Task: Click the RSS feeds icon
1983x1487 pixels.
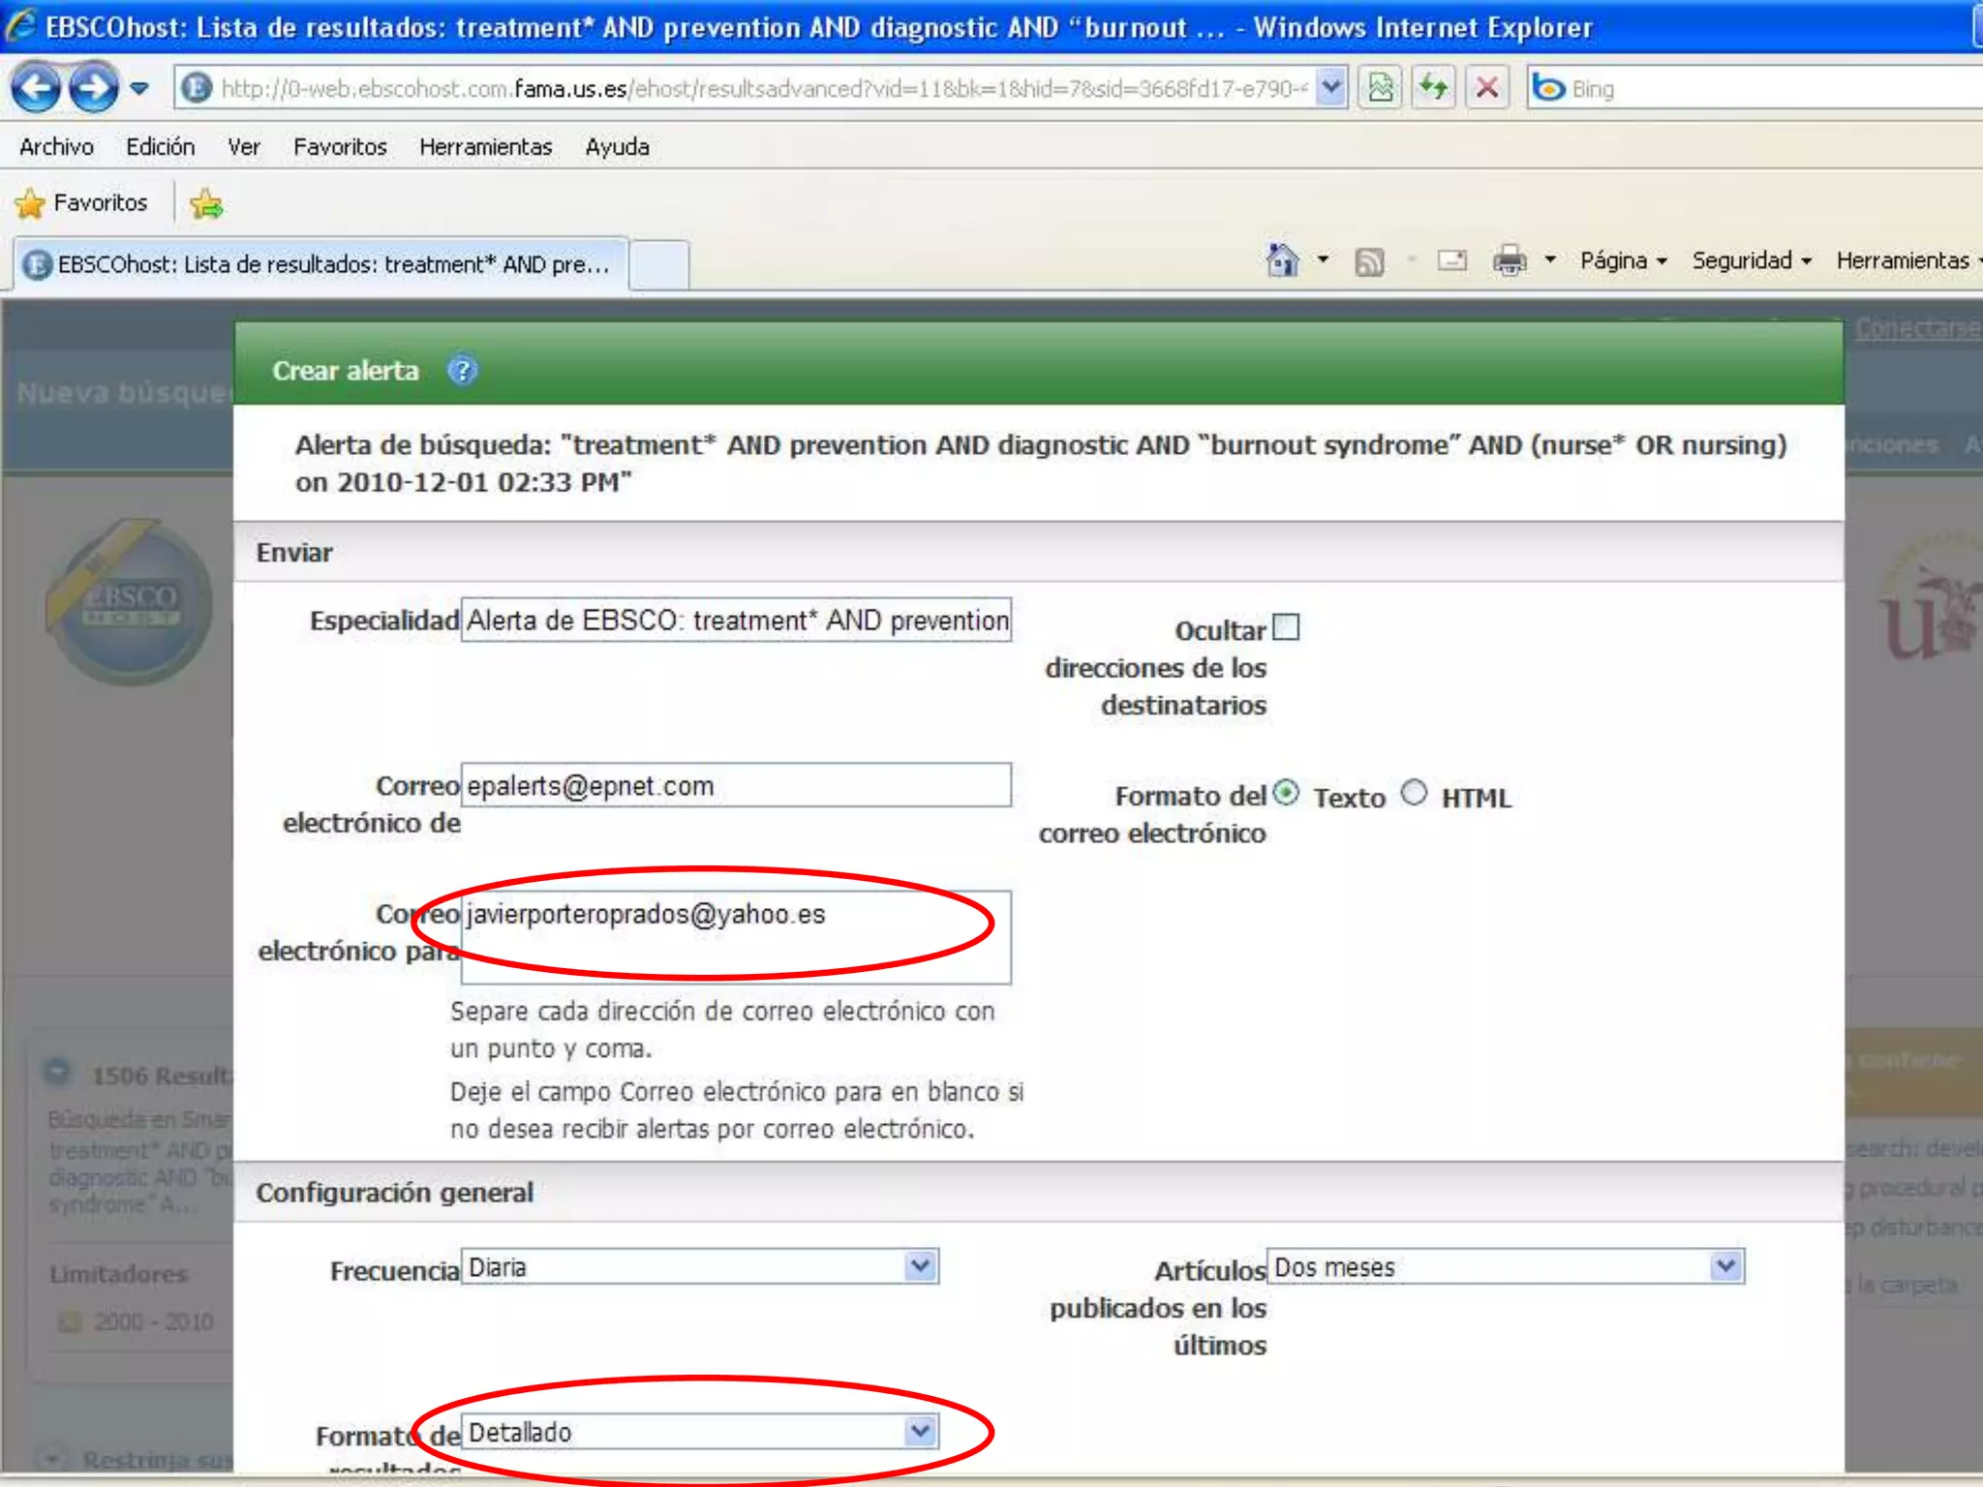Action: [1368, 260]
